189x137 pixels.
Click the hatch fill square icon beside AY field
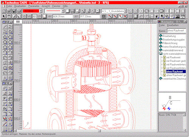104,16
